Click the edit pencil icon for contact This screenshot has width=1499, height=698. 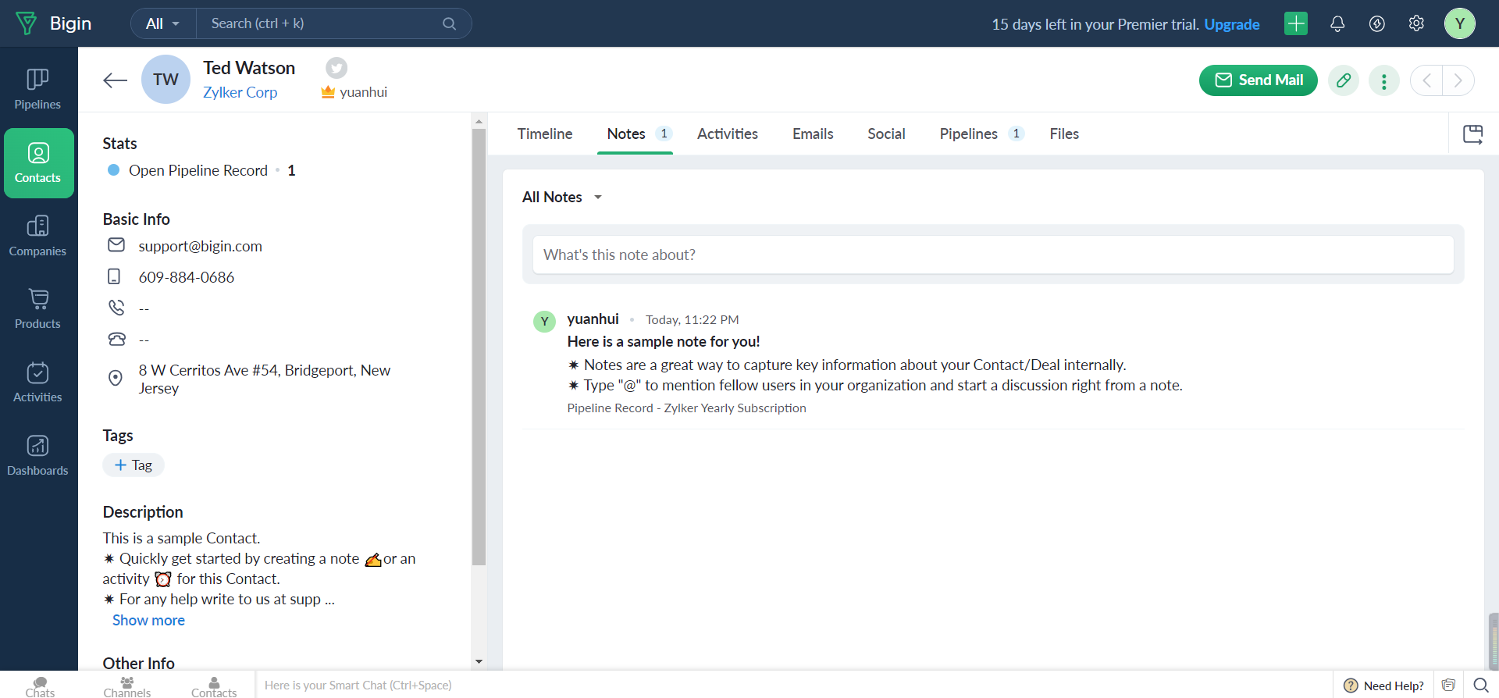point(1344,80)
